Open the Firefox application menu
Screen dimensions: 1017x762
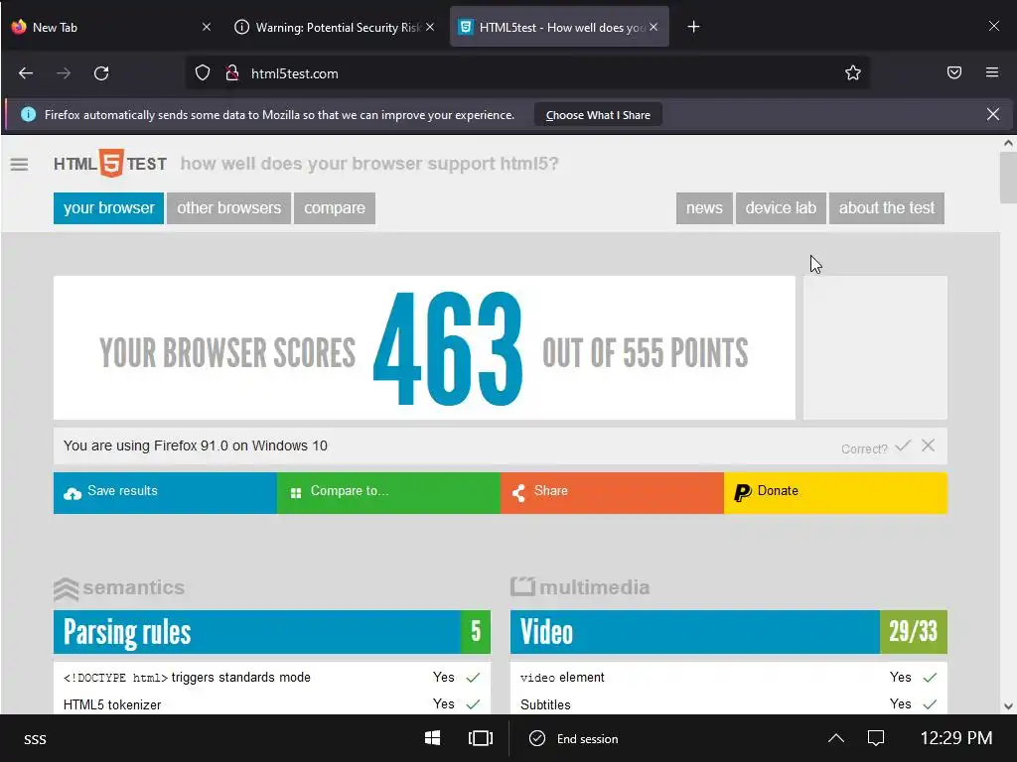pos(992,72)
